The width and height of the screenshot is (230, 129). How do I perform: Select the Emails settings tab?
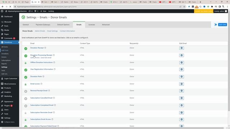point(79,25)
